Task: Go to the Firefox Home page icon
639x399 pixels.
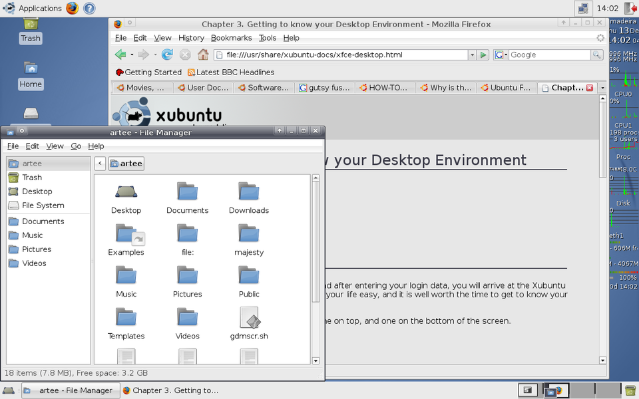Action: tap(203, 54)
